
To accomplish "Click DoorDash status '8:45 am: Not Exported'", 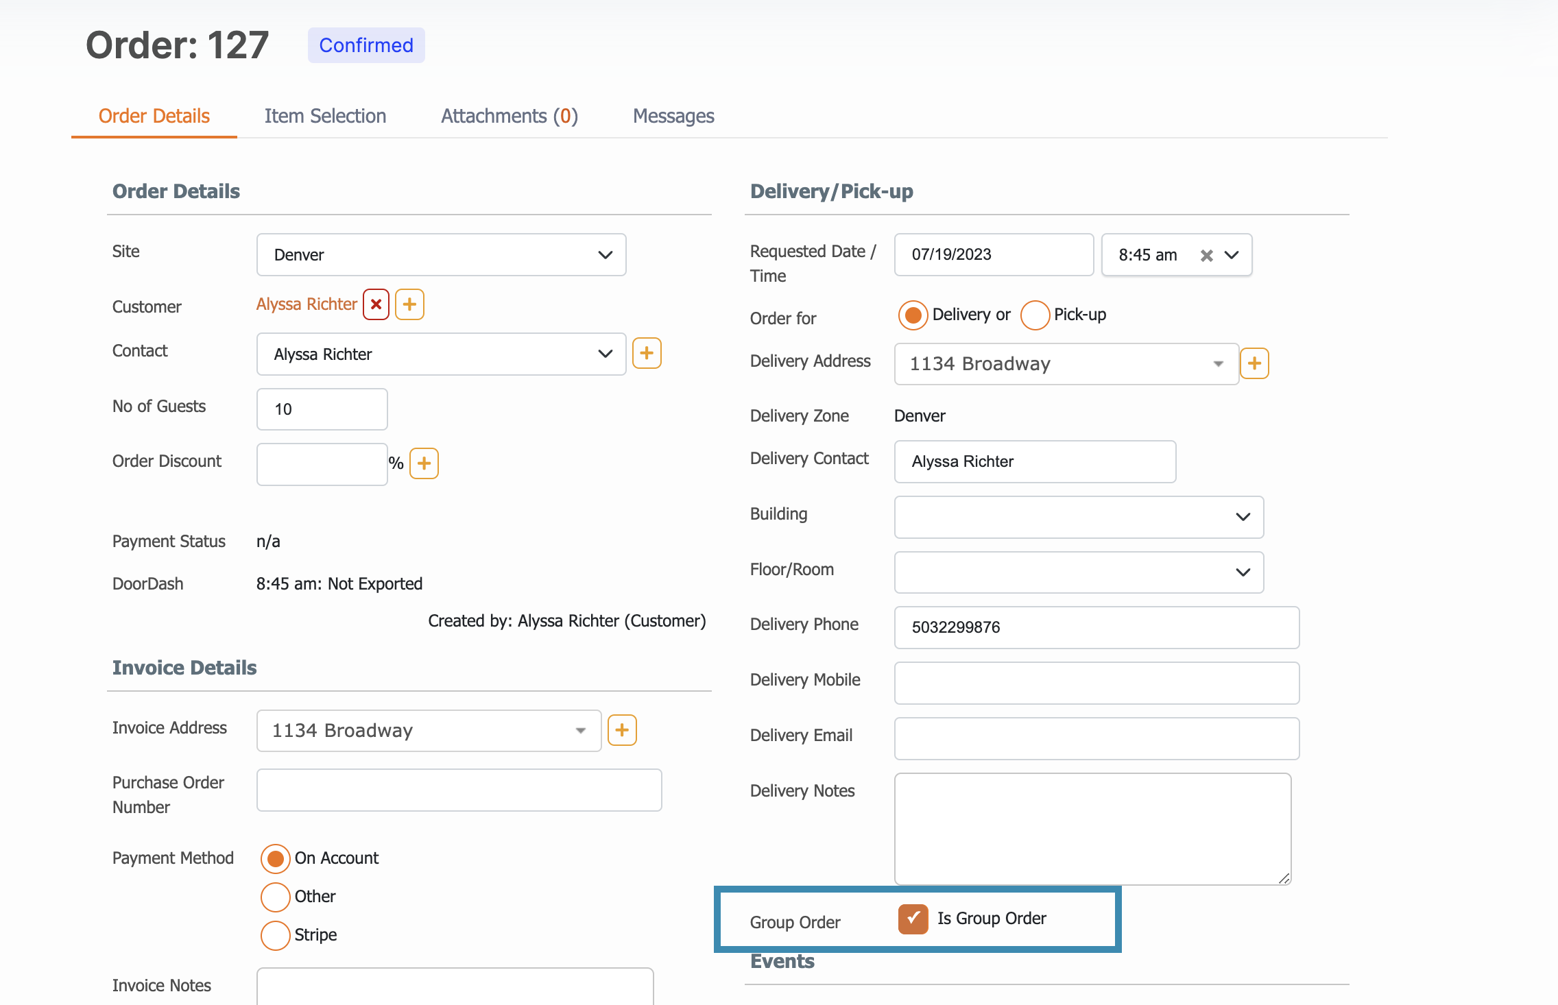I will tap(339, 584).
